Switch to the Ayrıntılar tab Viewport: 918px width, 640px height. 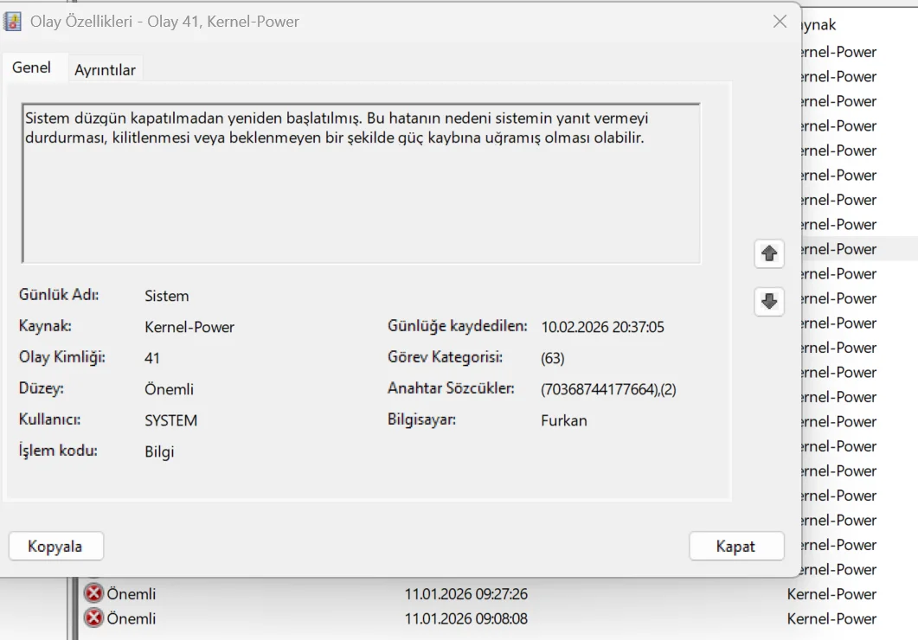[x=105, y=70]
